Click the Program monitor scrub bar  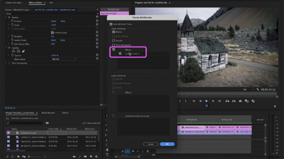point(227,94)
